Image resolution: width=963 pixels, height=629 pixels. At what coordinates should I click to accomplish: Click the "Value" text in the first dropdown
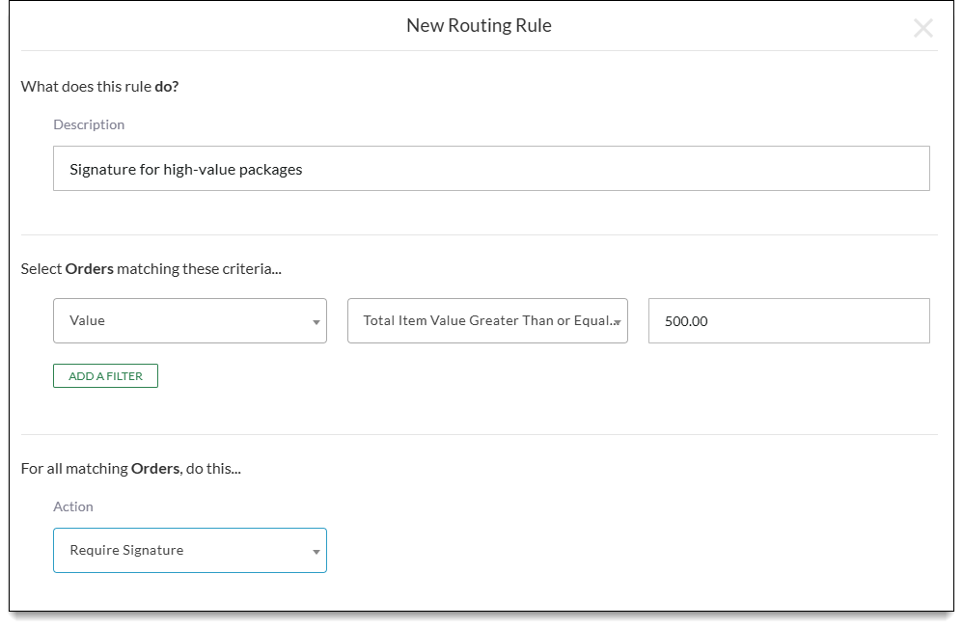[87, 320]
